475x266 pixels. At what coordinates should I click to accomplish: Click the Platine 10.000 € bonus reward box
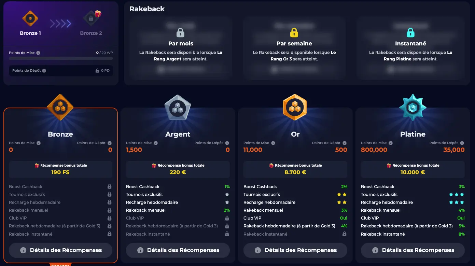tap(413, 169)
